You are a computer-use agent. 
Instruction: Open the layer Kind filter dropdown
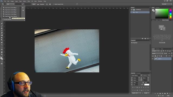coord(156,51)
